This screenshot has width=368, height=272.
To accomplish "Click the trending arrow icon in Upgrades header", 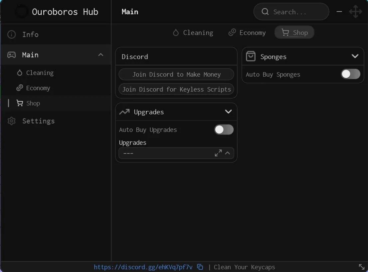I will coord(124,112).
